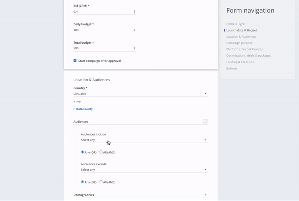The width and height of the screenshot is (299, 201).
Task: Open the Country dropdown showing Lithuania
Action: pos(141,94)
